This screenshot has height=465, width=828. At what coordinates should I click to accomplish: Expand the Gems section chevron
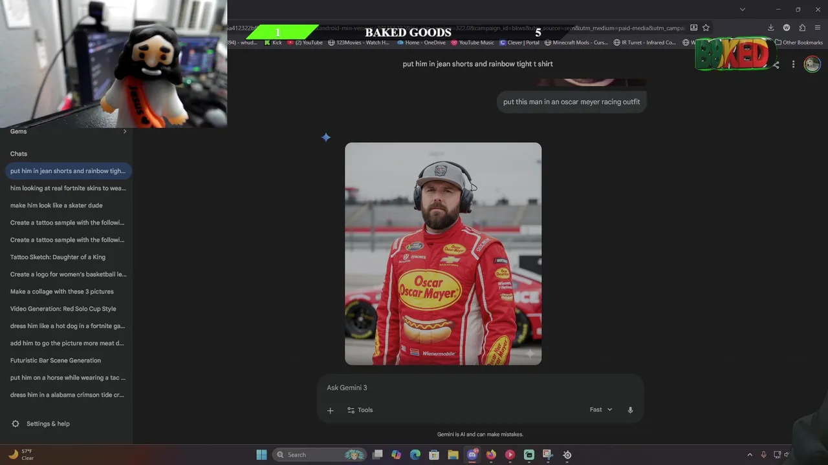(125, 131)
